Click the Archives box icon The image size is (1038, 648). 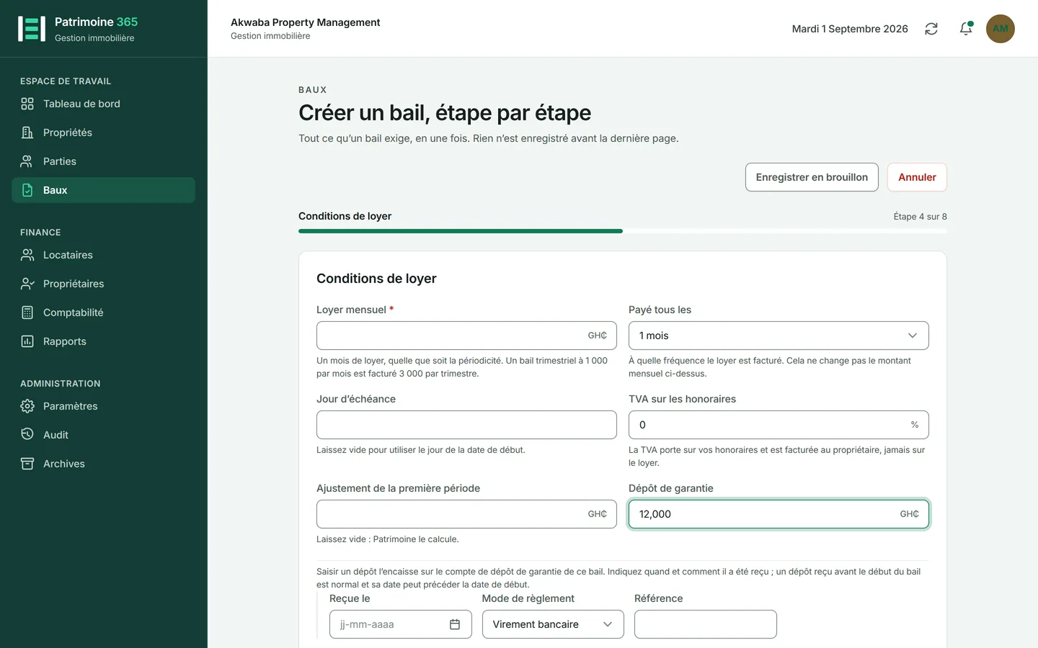coord(27,464)
